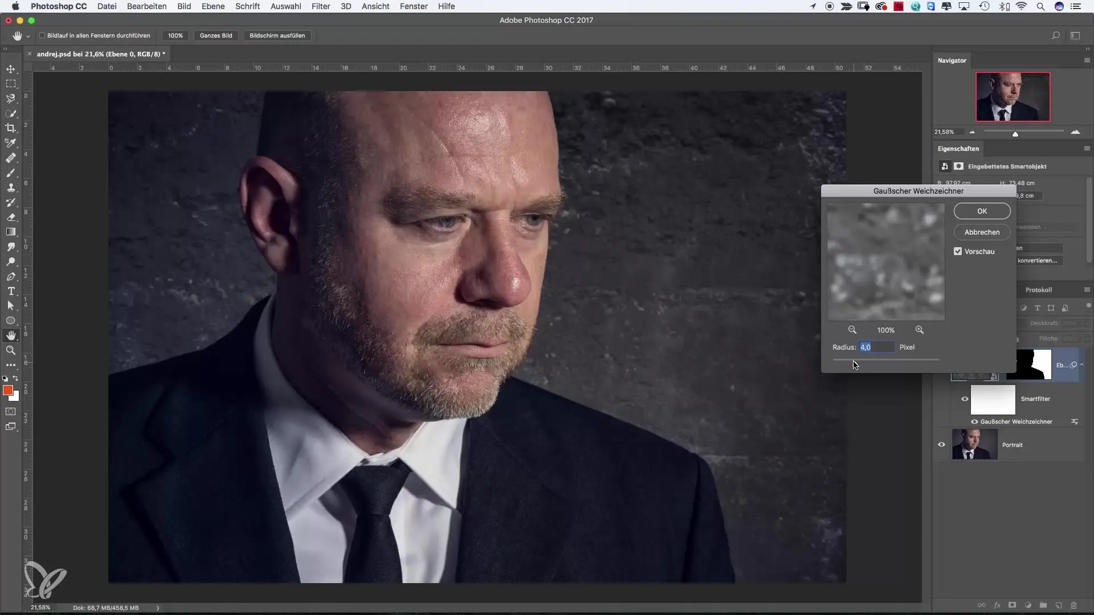Viewport: 1094px width, 615px height.
Task: Click the 100% zoom button
Action: click(x=175, y=35)
